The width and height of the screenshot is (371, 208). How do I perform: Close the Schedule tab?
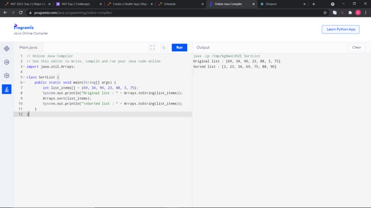click(x=203, y=4)
